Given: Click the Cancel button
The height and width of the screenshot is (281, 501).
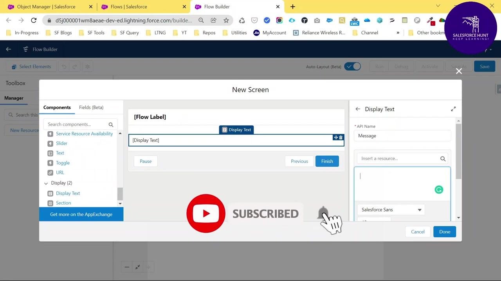Looking at the screenshot, I should tap(418, 232).
